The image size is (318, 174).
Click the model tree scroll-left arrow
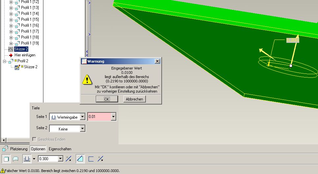[4, 140]
